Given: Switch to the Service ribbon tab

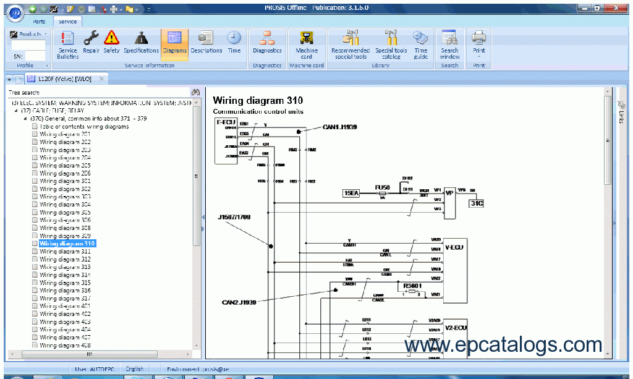Looking at the screenshot, I should pyautogui.click(x=67, y=22).
